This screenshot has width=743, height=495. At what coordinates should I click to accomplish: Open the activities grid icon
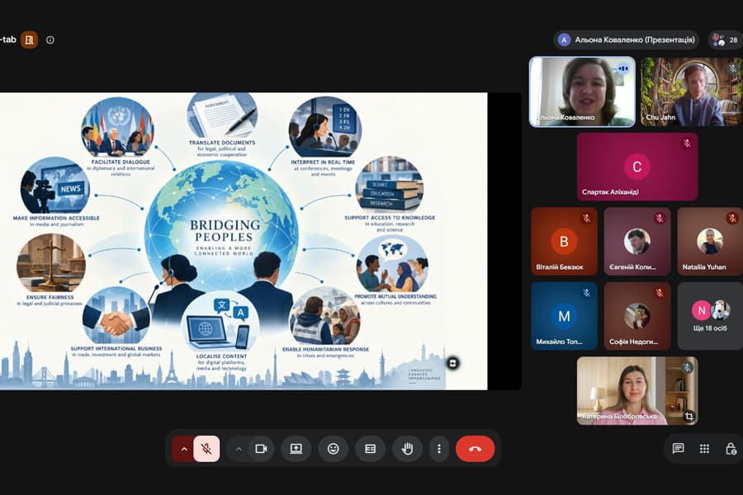(705, 449)
